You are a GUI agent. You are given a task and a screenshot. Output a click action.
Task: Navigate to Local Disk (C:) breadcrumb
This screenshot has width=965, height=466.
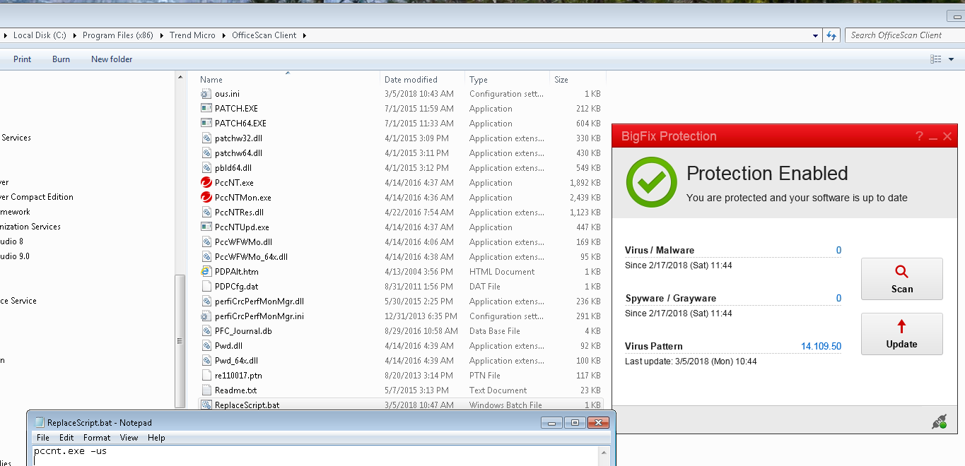pyautogui.click(x=40, y=35)
